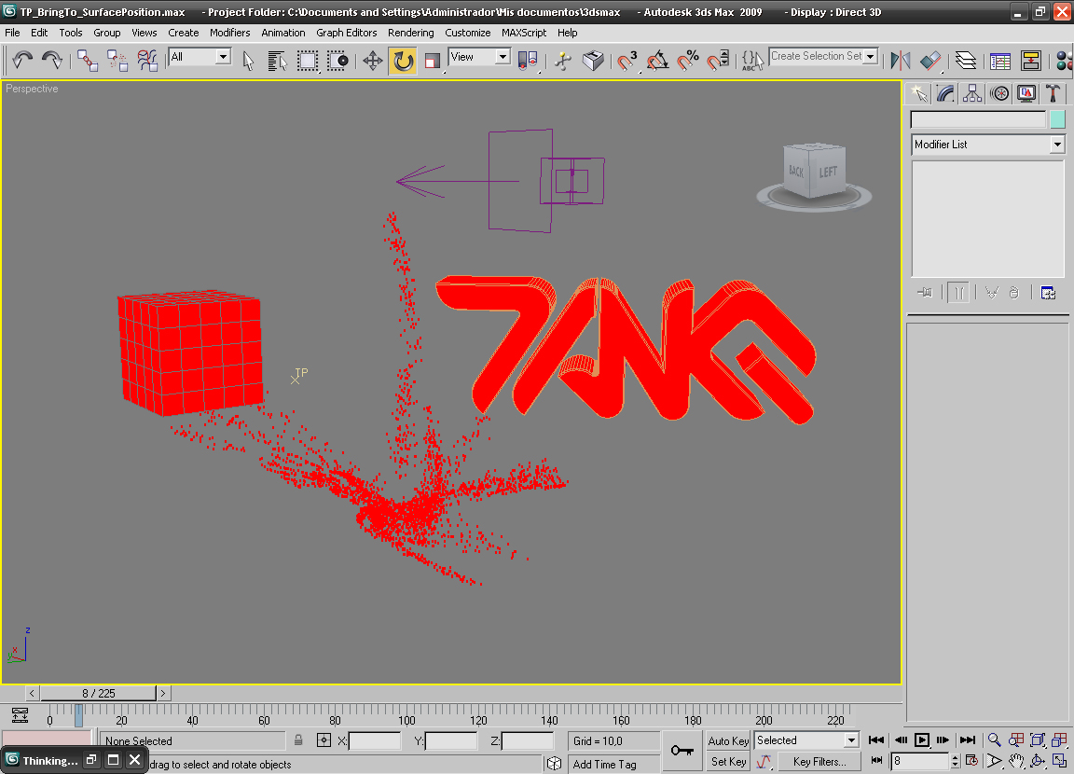Toggle the Percent Snap icon
Image resolution: width=1074 pixels, height=774 pixels.
point(688,61)
